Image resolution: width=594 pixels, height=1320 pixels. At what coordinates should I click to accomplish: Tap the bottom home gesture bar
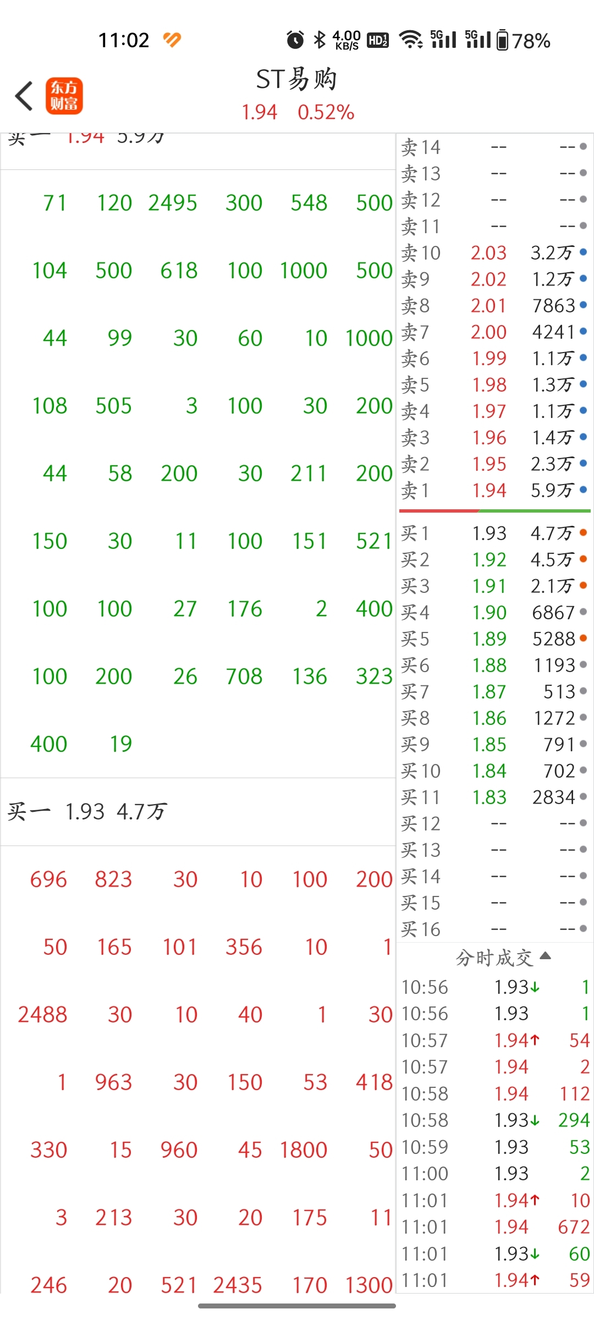pyautogui.click(x=297, y=1306)
